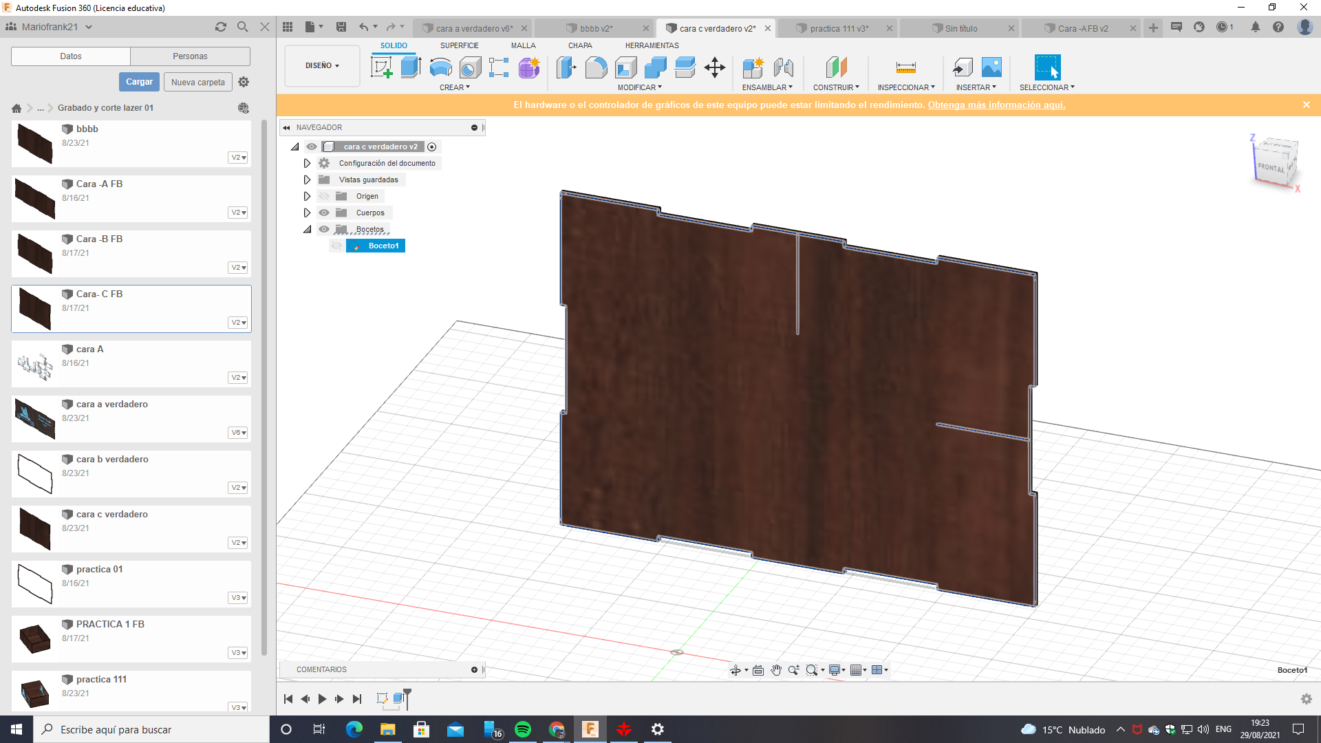Select the Fillet tool in Modificar

[x=596, y=67]
